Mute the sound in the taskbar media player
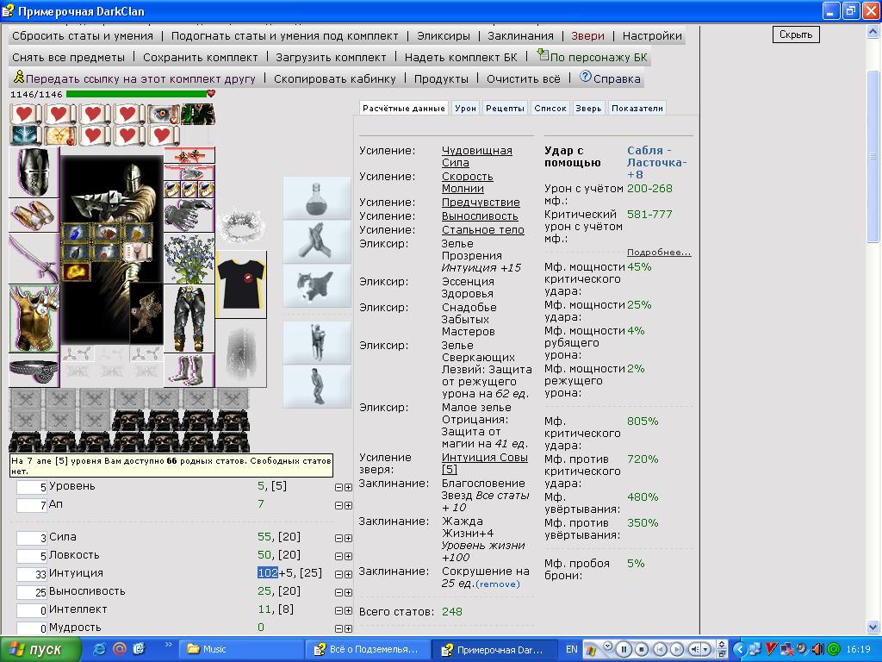The width and height of the screenshot is (882, 662). pos(697,649)
